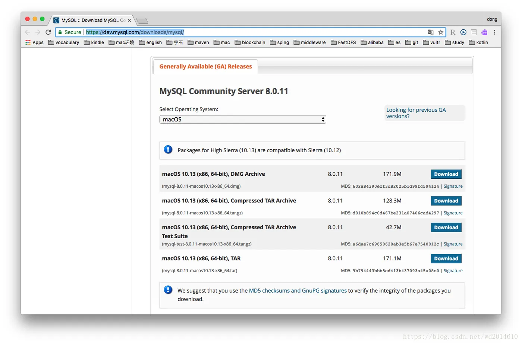Open the mac bookmarks folder

222,42
